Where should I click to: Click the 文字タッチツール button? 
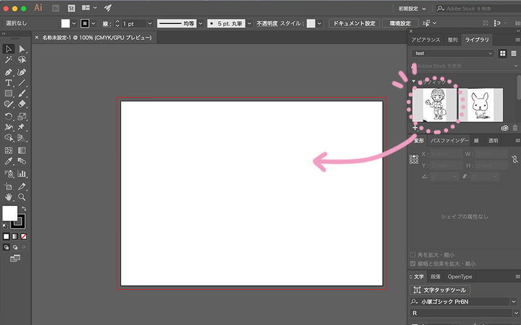click(440, 290)
